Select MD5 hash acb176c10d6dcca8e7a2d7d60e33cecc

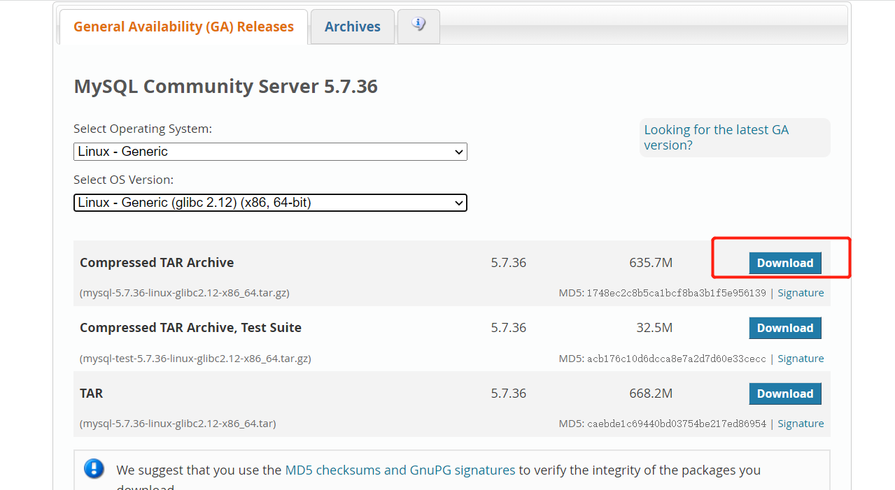pos(676,359)
